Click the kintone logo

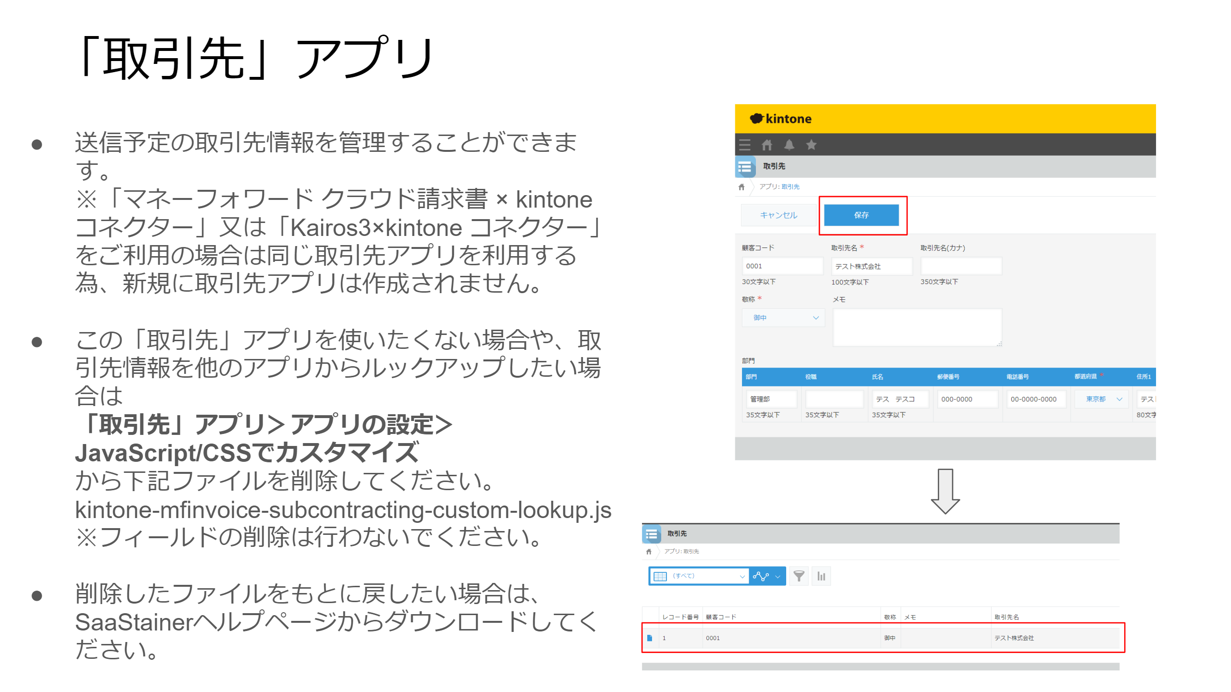click(780, 119)
